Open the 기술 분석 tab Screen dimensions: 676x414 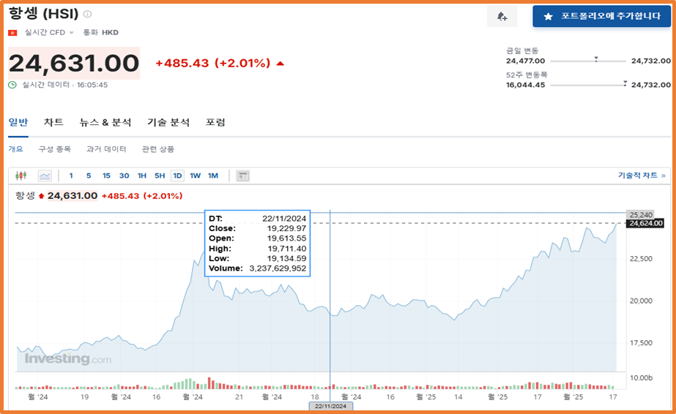[168, 122]
